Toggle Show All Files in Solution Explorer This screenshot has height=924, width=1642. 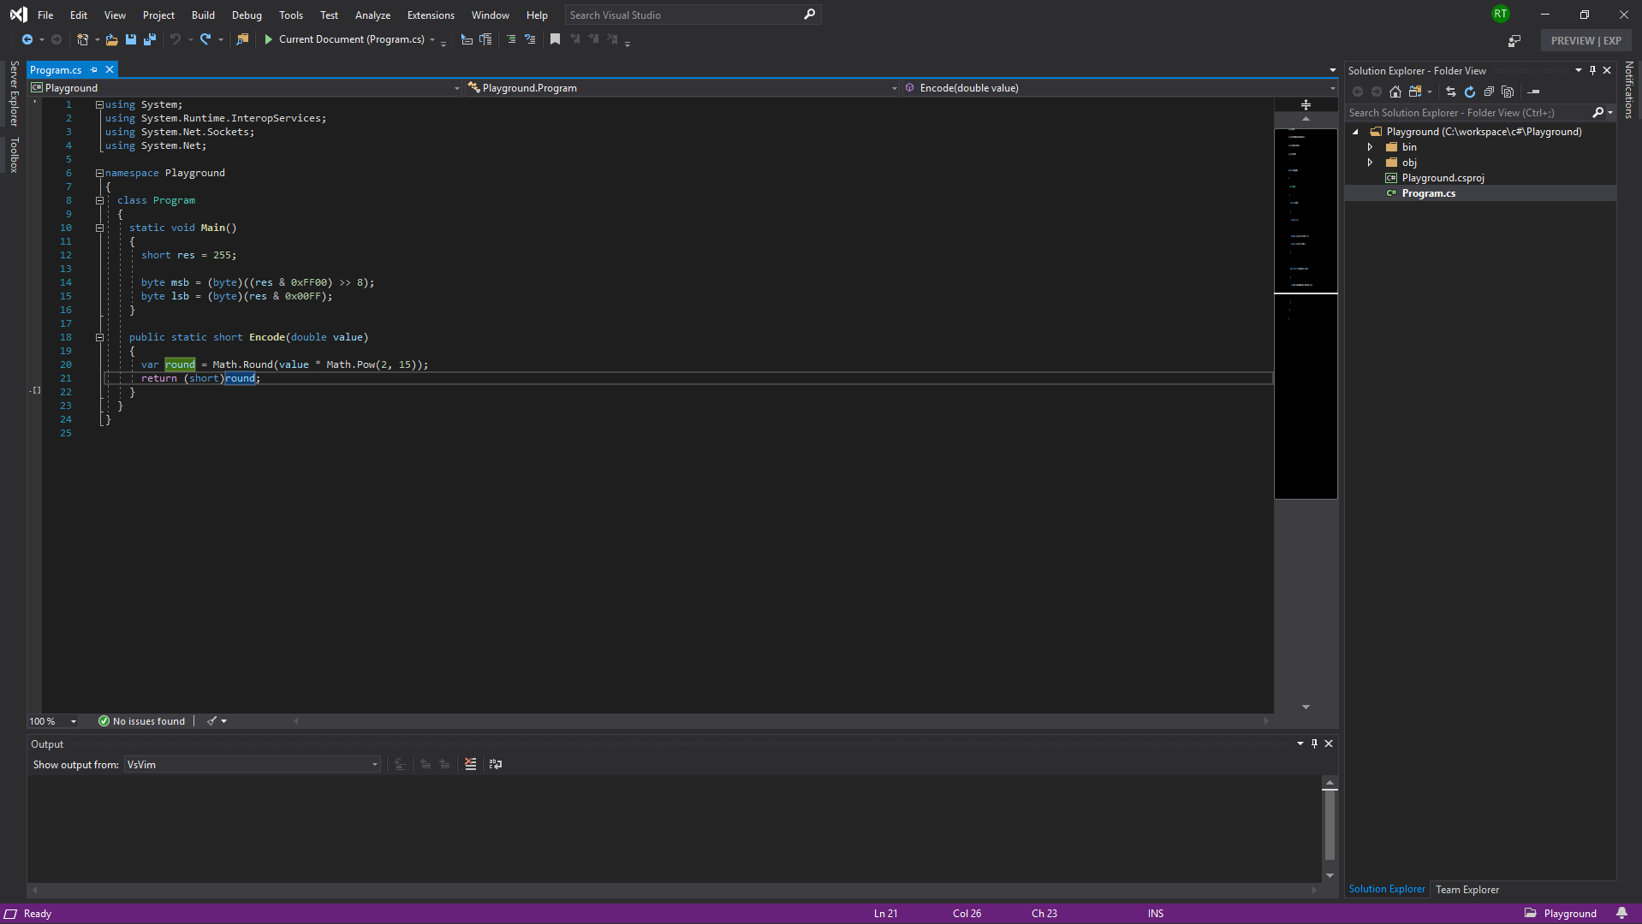1508,92
